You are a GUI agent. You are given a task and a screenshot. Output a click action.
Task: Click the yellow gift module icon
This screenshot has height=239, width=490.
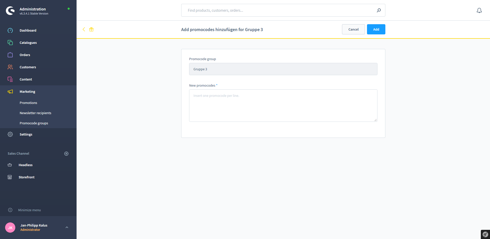coord(91,29)
